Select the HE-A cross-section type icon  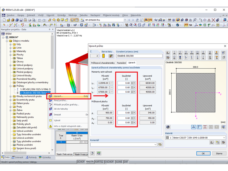tap(180, 53)
